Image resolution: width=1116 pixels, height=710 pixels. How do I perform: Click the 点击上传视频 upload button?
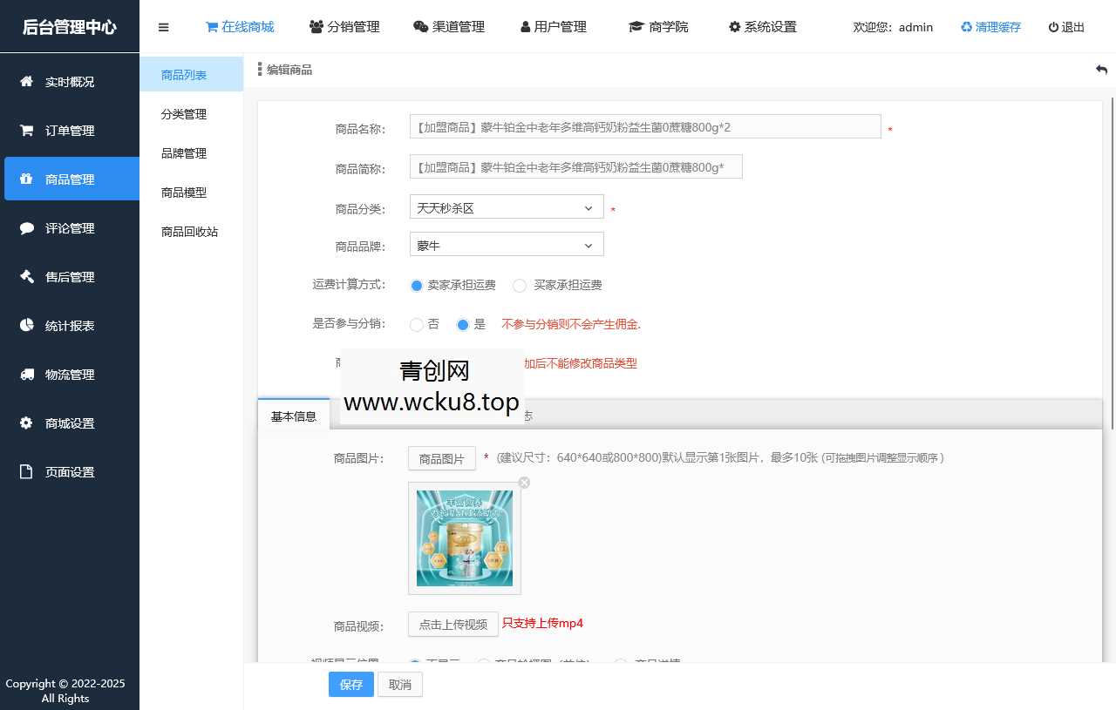point(453,624)
